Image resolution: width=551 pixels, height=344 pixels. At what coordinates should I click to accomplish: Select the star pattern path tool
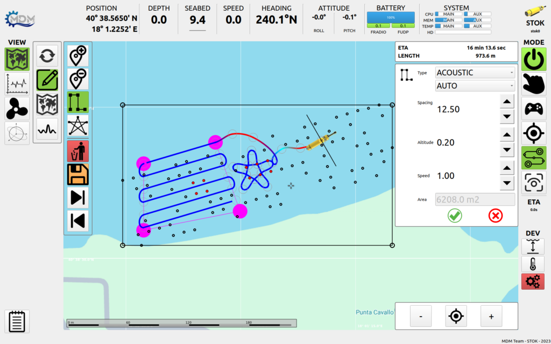point(78,126)
